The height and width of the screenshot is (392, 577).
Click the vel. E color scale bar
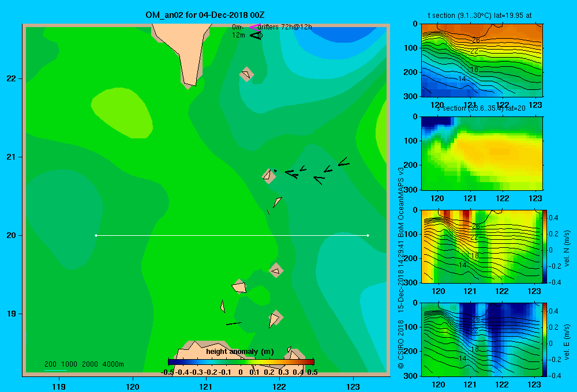pyautogui.click(x=545, y=340)
